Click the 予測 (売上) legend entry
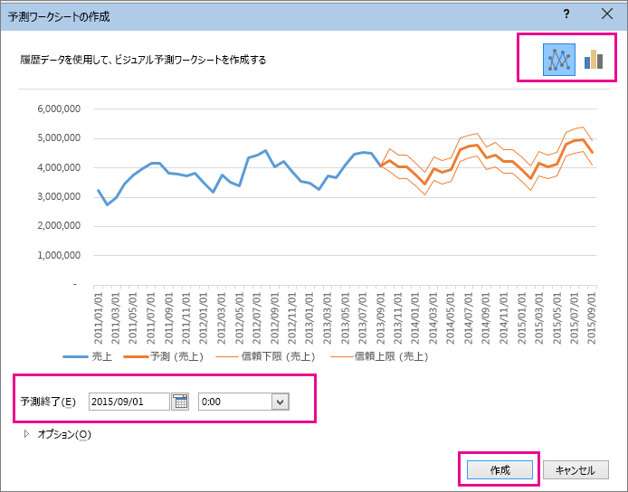 pyautogui.click(x=164, y=356)
